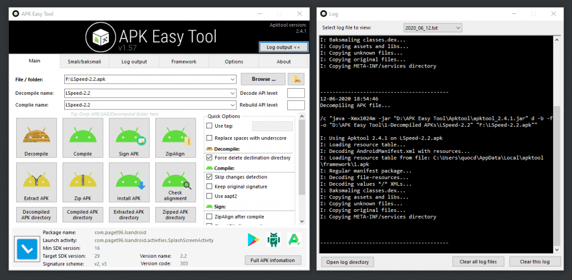Image resolution: width=572 pixels, height=280 pixels.
Task: Toggle the Keep original signature checkbox
Action: [209, 186]
